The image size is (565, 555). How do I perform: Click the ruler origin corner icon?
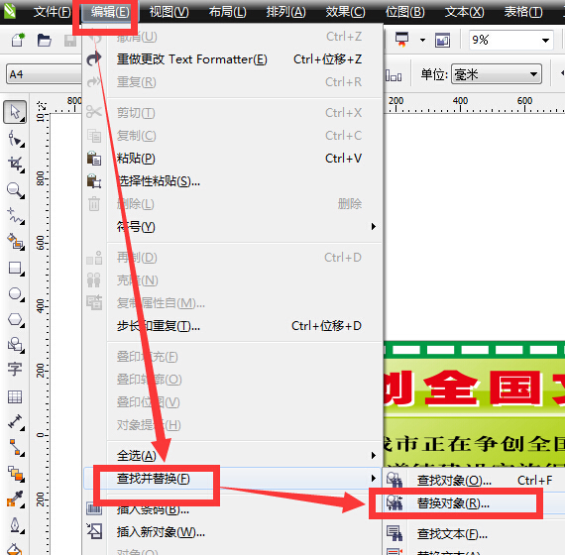point(42,106)
